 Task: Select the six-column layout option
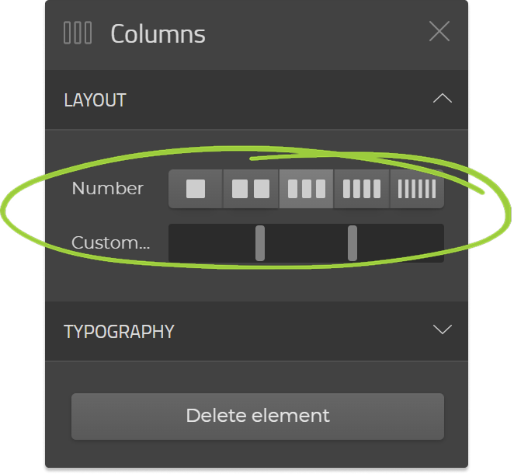click(x=417, y=189)
